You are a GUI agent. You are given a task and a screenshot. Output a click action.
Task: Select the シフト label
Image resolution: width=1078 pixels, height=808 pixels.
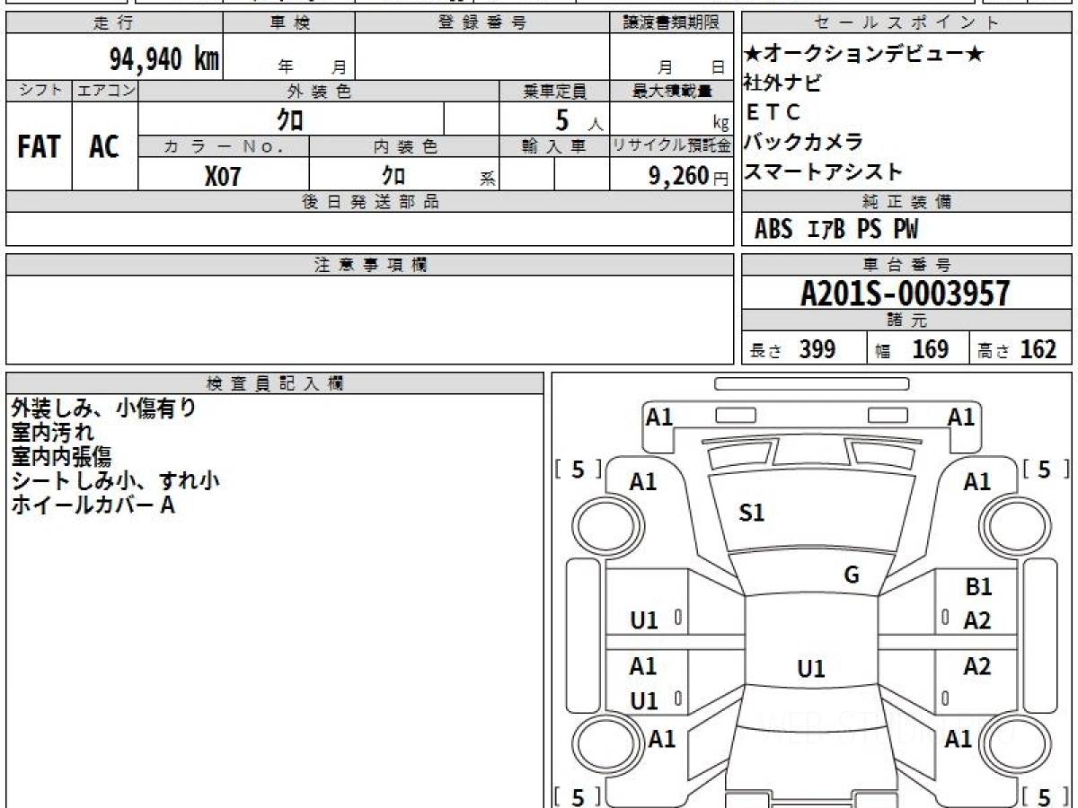40,91
